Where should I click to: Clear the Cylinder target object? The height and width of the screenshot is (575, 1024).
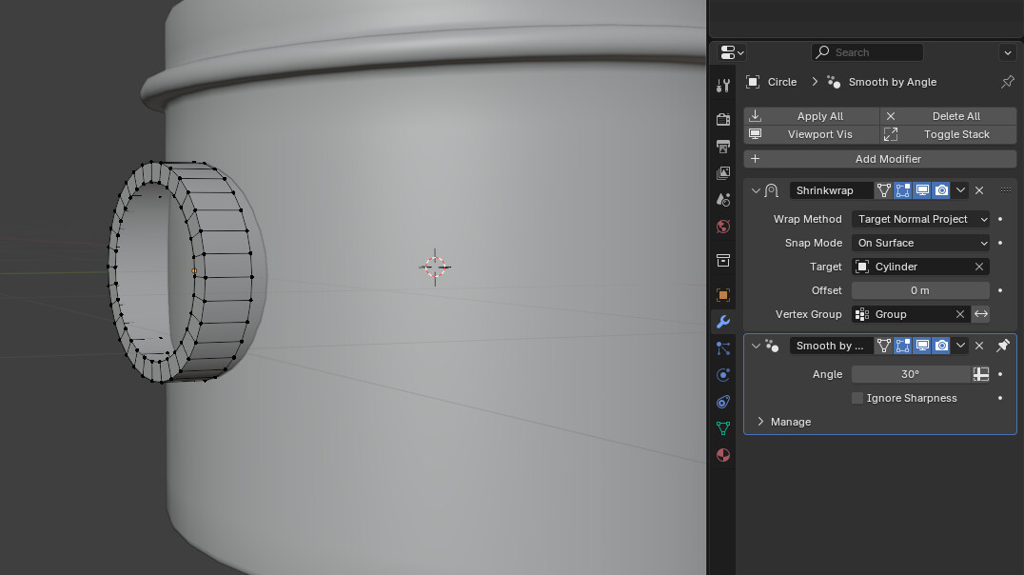[x=979, y=267]
